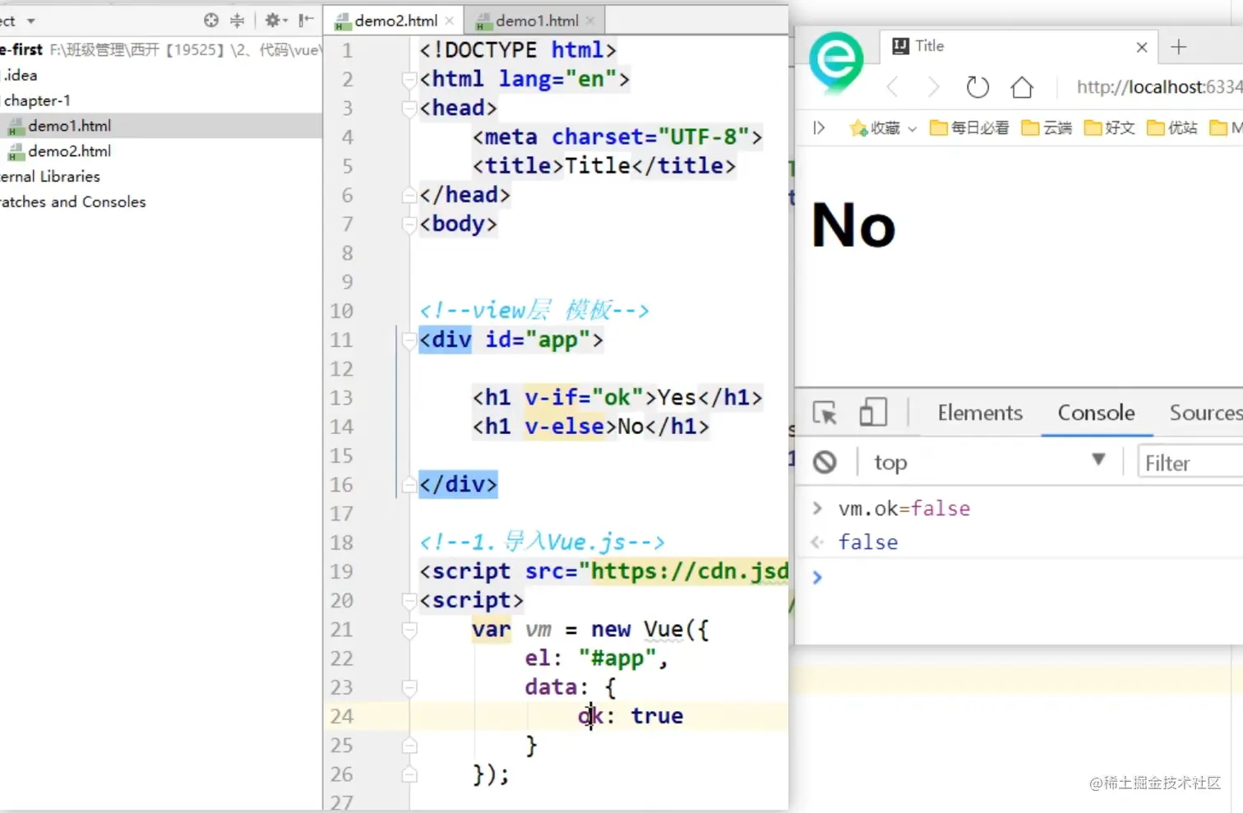Switch to the demo1.html editor tab

(535, 21)
